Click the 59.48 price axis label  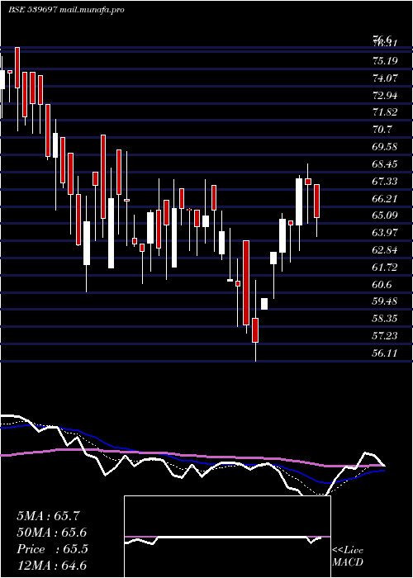(386, 301)
